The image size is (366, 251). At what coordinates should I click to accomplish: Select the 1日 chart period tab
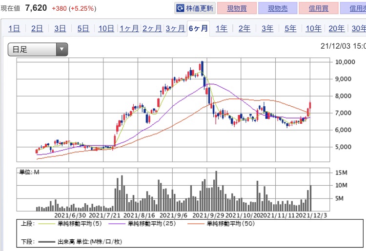(14, 29)
